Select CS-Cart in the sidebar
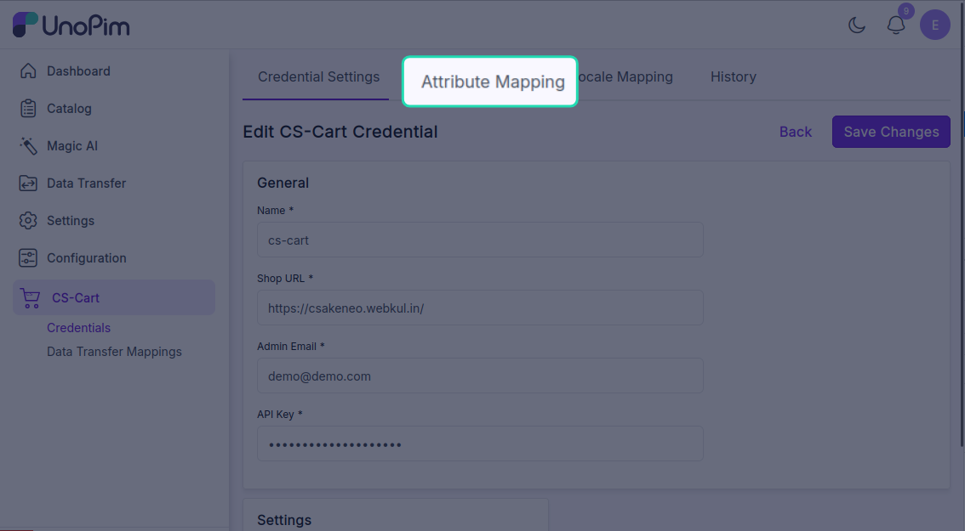 [x=114, y=297]
